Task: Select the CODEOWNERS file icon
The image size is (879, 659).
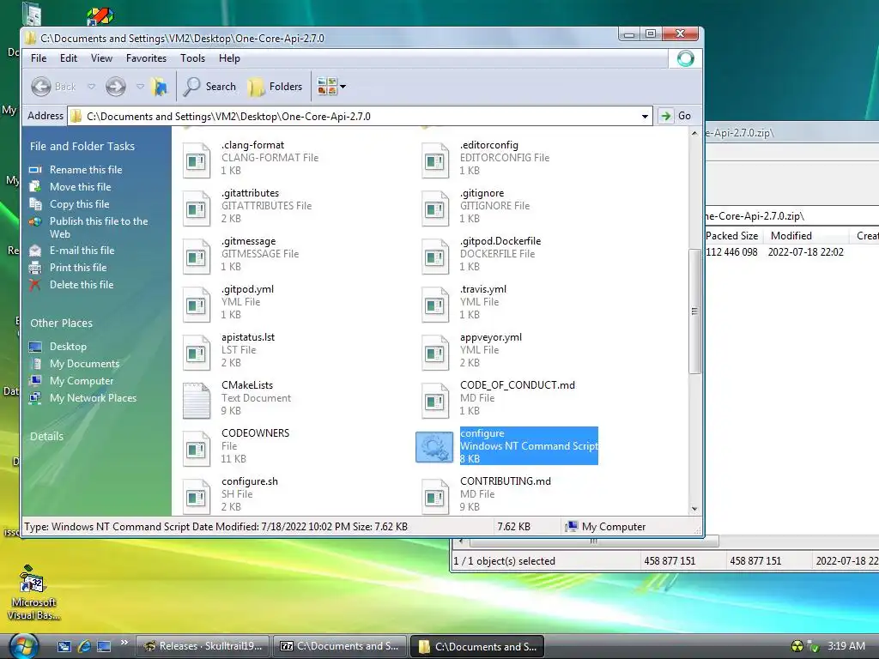Action: coord(197,448)
